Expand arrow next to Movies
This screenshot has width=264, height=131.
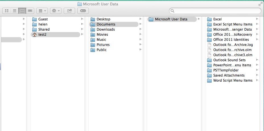[141, 34]
